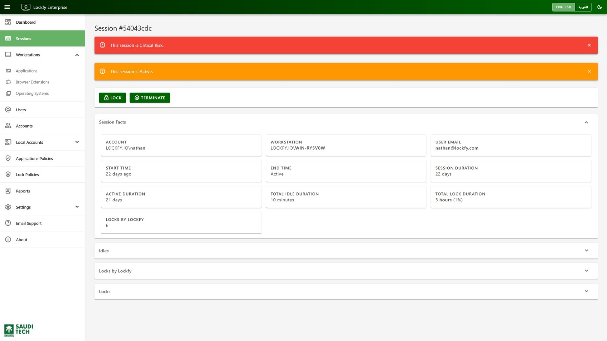Click the Saudi Tech logo

(x=19, y=330)
